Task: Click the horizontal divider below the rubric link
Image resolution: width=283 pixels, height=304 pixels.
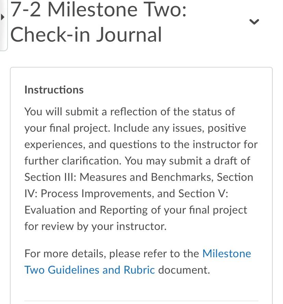Action: coord(141,301)
